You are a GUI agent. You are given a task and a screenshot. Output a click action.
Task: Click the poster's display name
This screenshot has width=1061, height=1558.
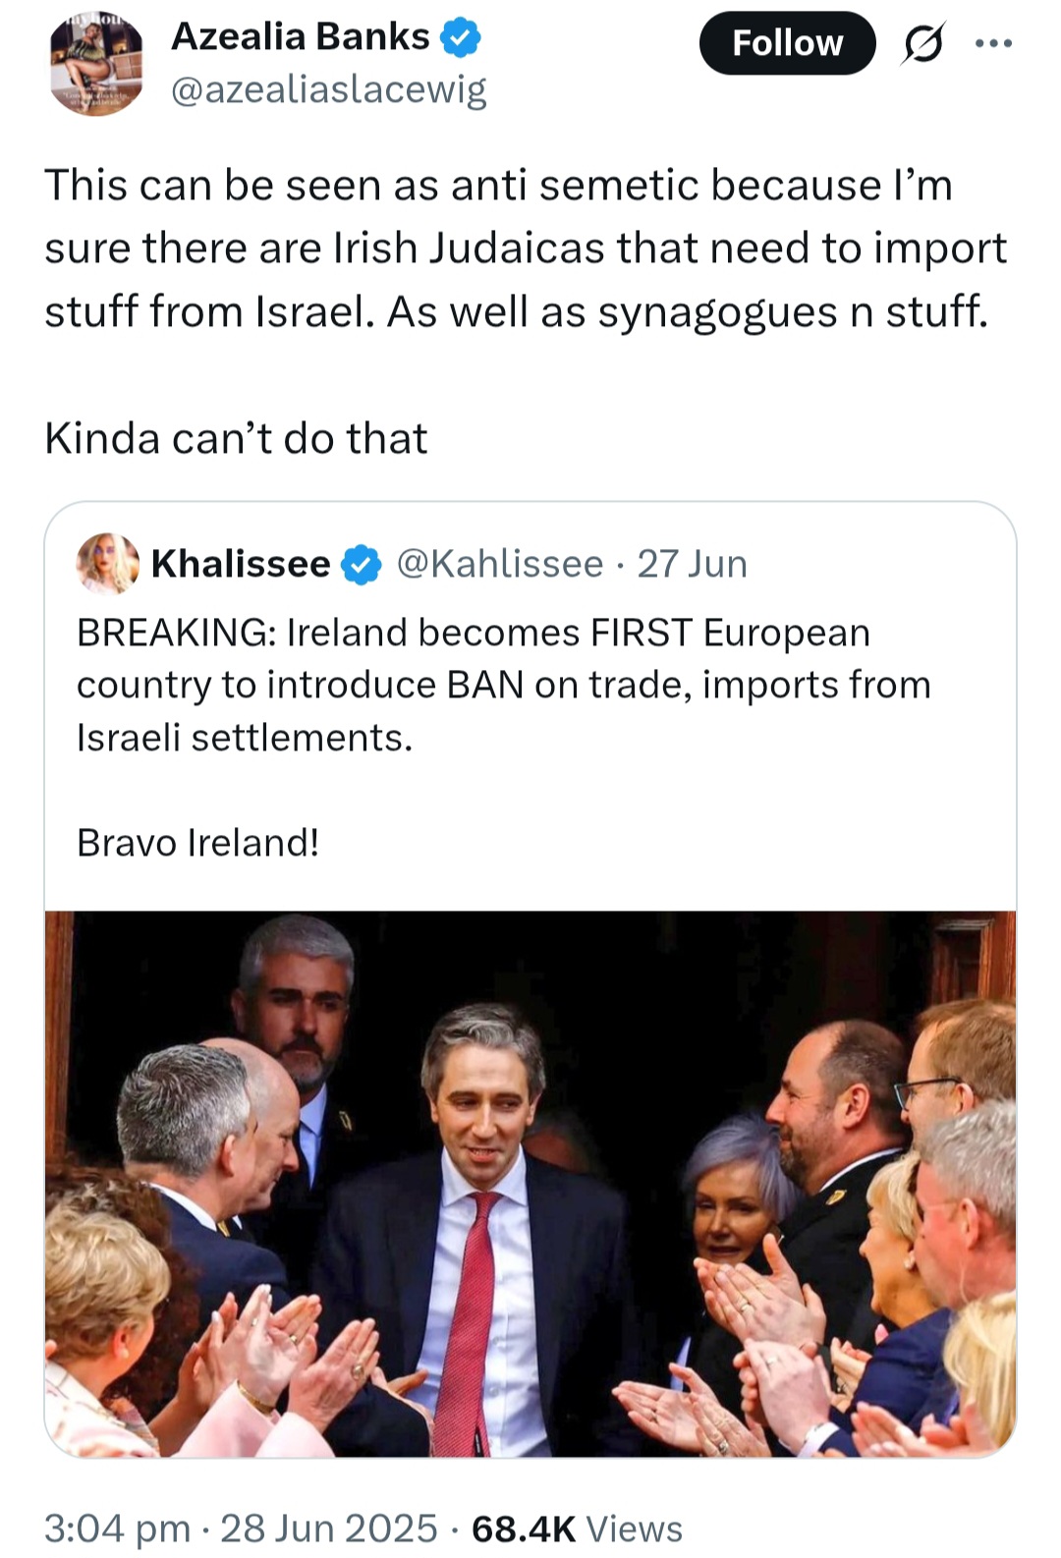tap(300, 36)
